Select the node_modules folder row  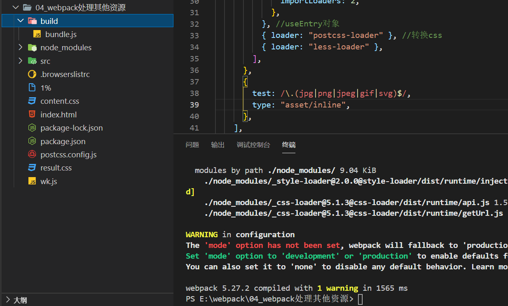[x=87, y=47]
